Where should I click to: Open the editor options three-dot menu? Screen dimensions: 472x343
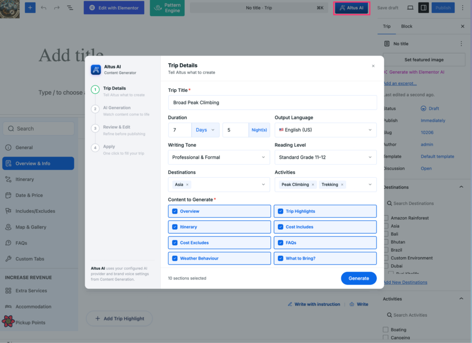click(x=463, y=7)
